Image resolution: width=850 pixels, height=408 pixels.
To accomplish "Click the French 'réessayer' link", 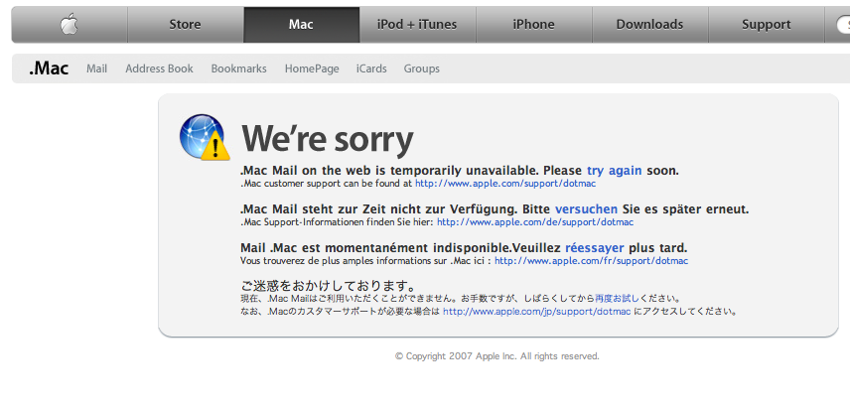I will (595, 248).
